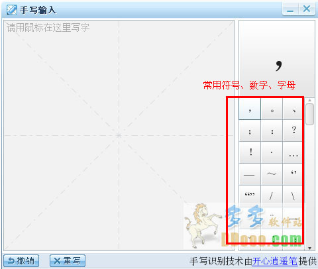The image size is (318, 269).
Task: Click inside the handwriting drawing area
Action: pos(119,135)
